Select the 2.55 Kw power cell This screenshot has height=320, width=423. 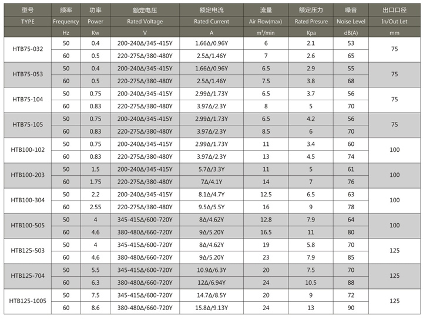click(96, 207)
